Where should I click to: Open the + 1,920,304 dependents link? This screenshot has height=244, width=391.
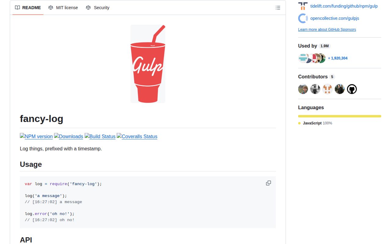338,58
